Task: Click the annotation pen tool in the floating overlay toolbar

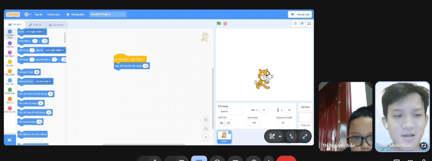Action: tap(272, 136)
